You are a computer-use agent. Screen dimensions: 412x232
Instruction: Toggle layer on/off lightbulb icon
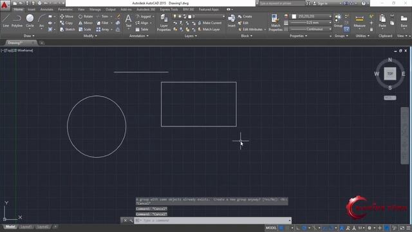point(174,16)
